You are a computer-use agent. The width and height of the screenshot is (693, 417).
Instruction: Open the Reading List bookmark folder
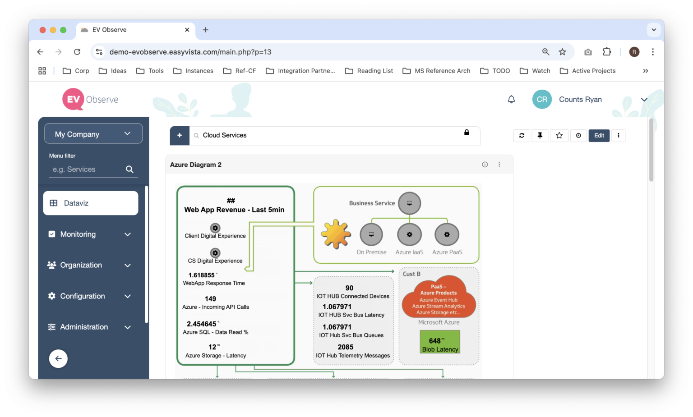(369, 71)
